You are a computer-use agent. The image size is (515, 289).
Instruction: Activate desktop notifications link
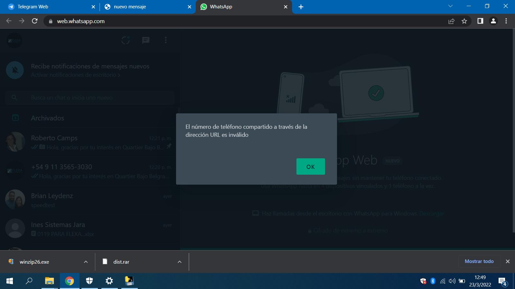coord(76,75)
